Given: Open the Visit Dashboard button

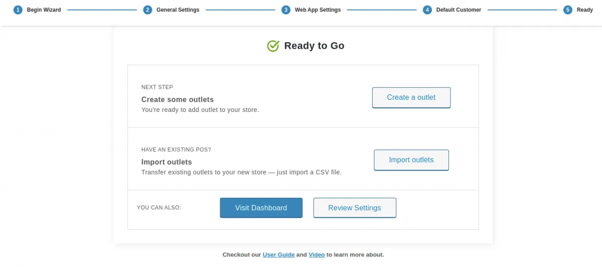Looking at the screenshot, I should [261, 208].
